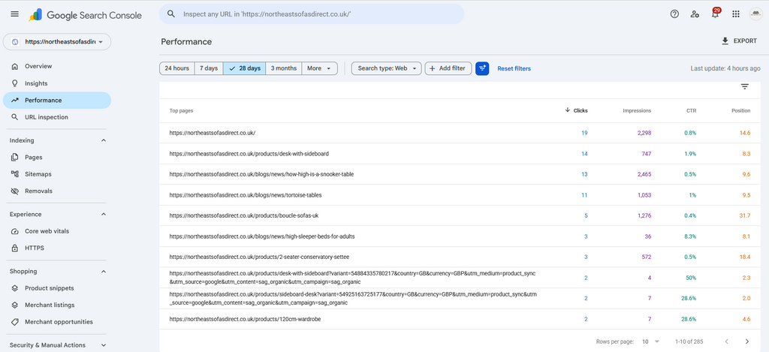The width and height of the screenshot is (769, 352).
Task: Open Sitemaps in sidebar
Action: coord(38,174)
